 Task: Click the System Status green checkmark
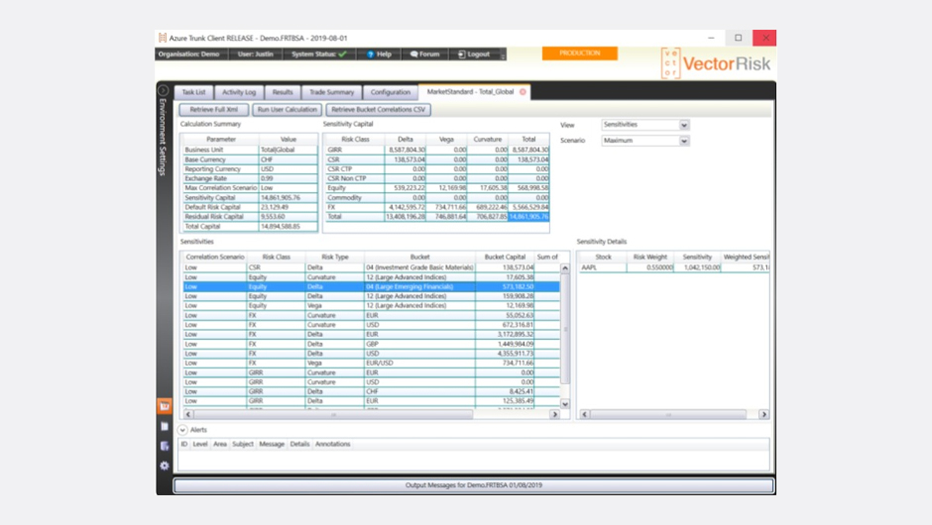click(342, 54)
